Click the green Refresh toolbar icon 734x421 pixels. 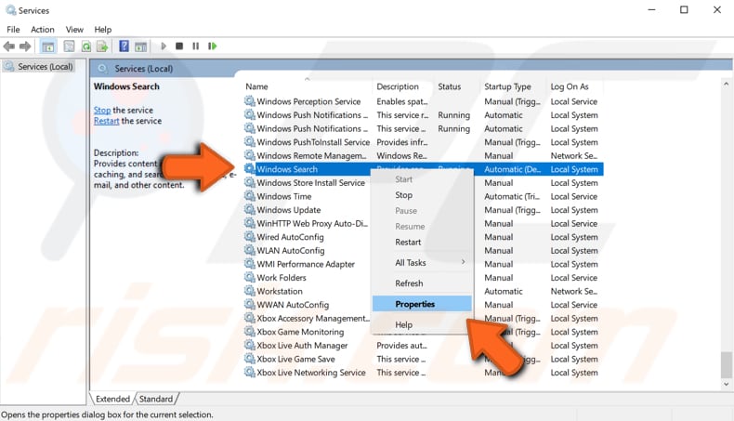pos(86,46)
